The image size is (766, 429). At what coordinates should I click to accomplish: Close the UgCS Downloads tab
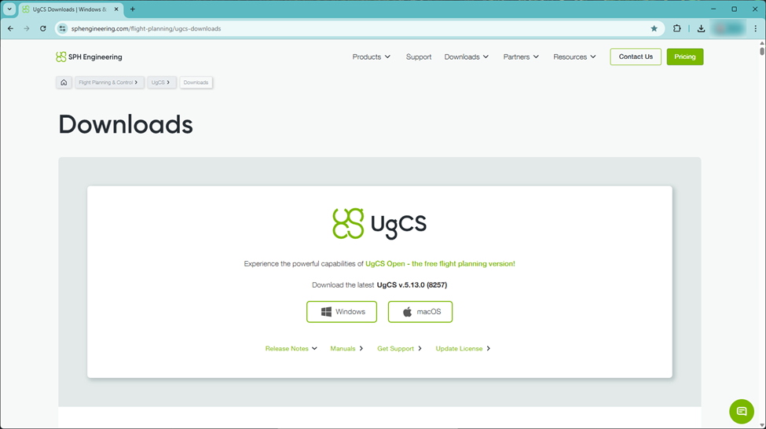pos(116,9)
